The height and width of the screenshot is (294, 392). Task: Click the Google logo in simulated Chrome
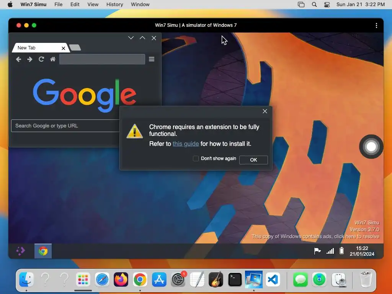pos(85,95)
